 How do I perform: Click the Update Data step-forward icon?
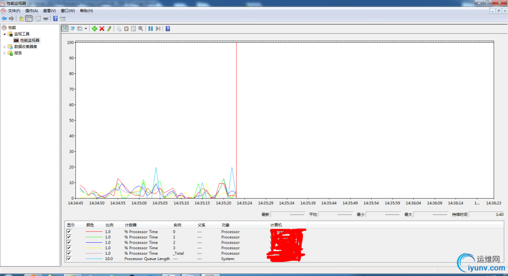coord(158,29)
